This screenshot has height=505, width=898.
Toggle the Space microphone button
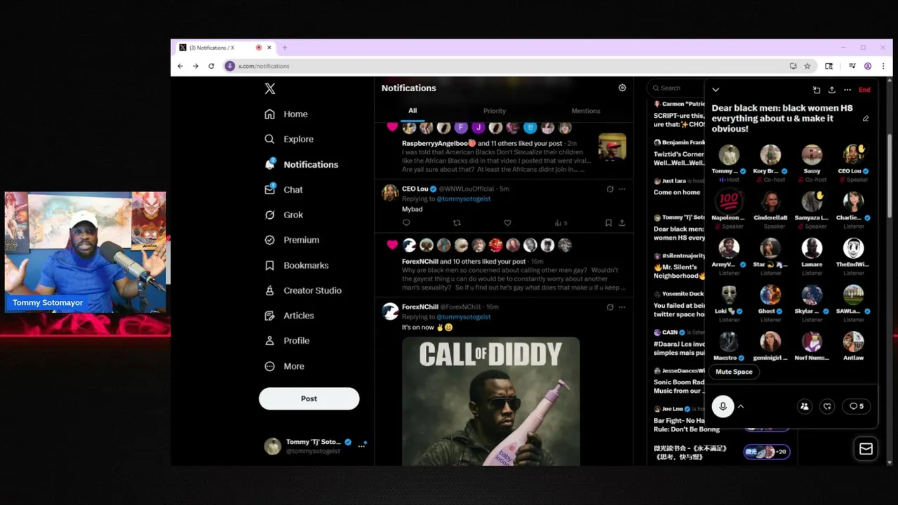click(723, 406)
